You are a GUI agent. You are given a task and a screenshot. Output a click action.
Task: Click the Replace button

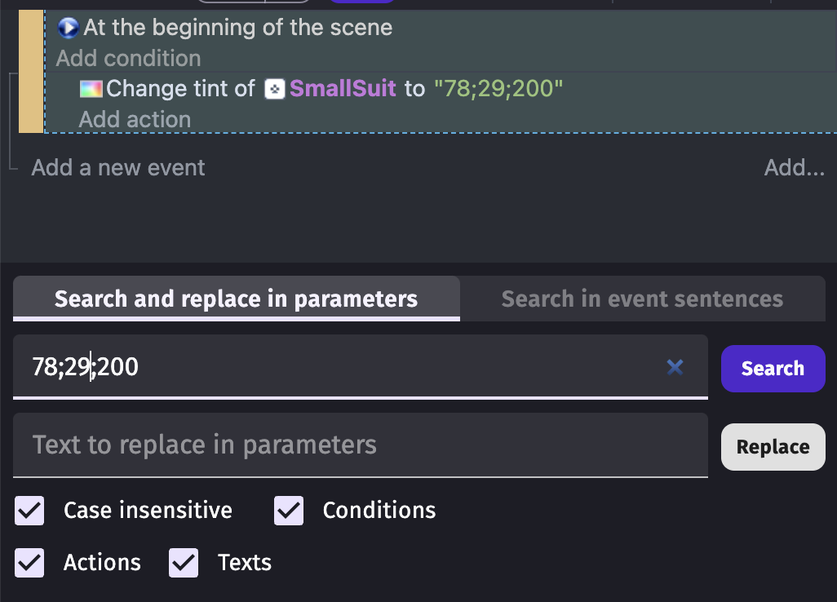772,447
